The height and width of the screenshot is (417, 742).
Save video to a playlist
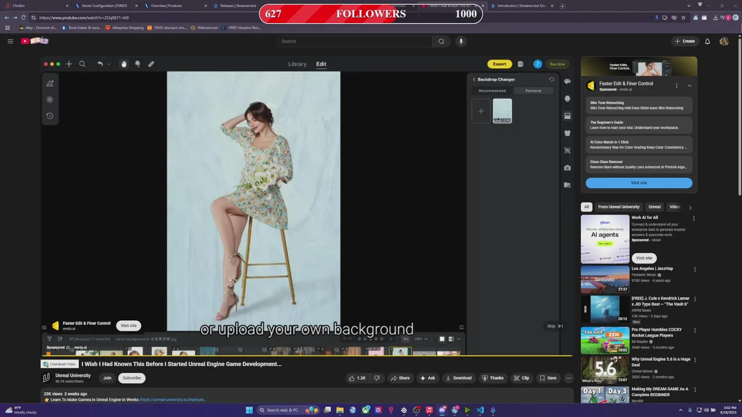pyautogui.click(x=548, y=378)
